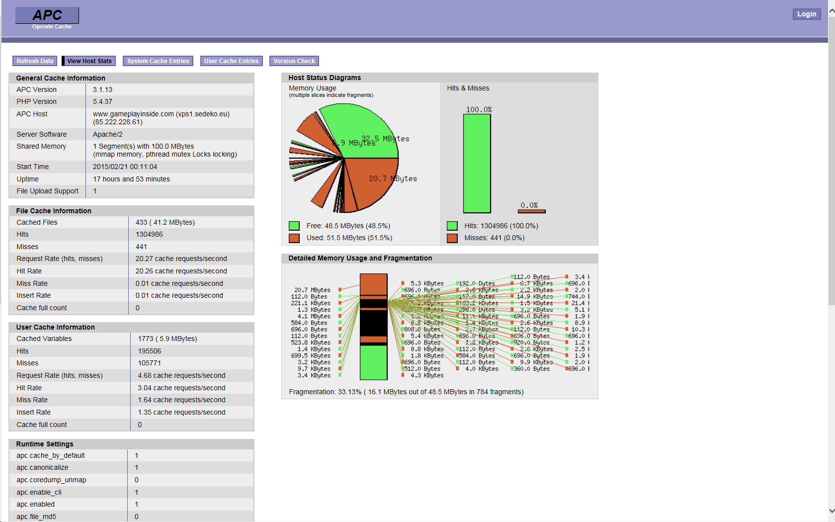Screen dimensions: 835x522
Task: Click Cached Files value 433 (41.2 MBytes)
Action: 165,222
